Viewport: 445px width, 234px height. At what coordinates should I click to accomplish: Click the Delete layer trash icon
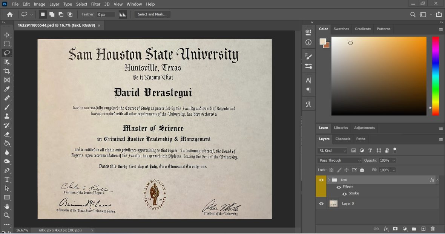pos(433,229)
